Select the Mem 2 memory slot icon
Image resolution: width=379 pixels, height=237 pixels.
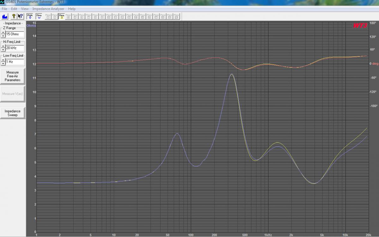click(x=55, y=16)
